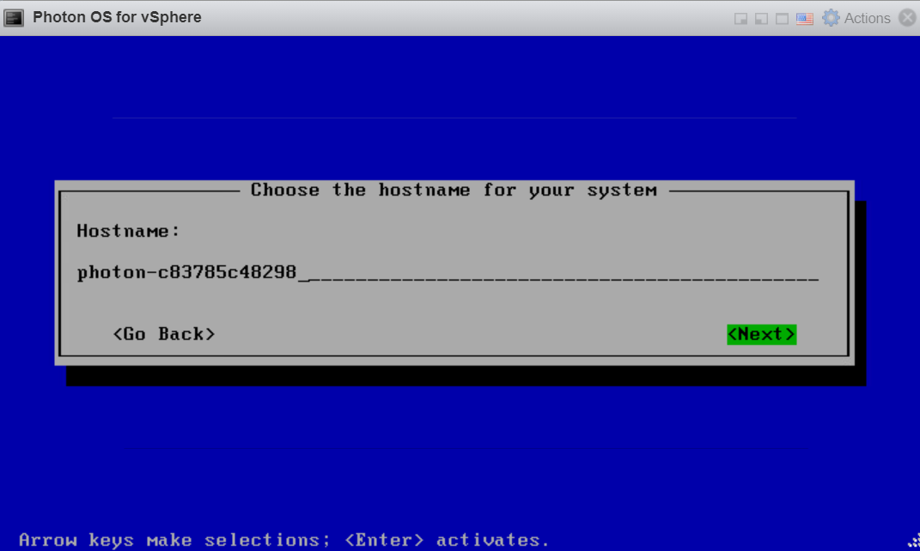Screen dimensions: 920x551
Task: Open the US flag keyboard layout selector
Action: point(805,19)
